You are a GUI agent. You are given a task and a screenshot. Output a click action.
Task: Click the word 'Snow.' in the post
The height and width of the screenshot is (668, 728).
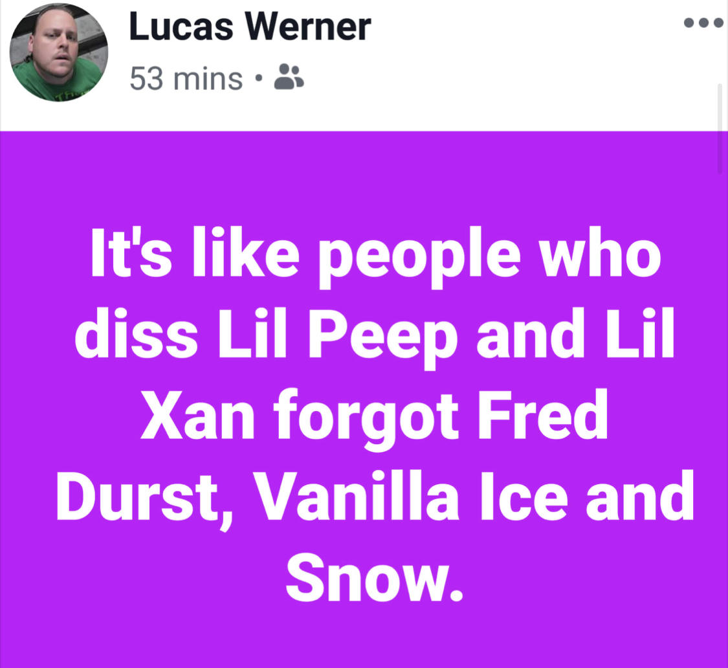(374, 578)
